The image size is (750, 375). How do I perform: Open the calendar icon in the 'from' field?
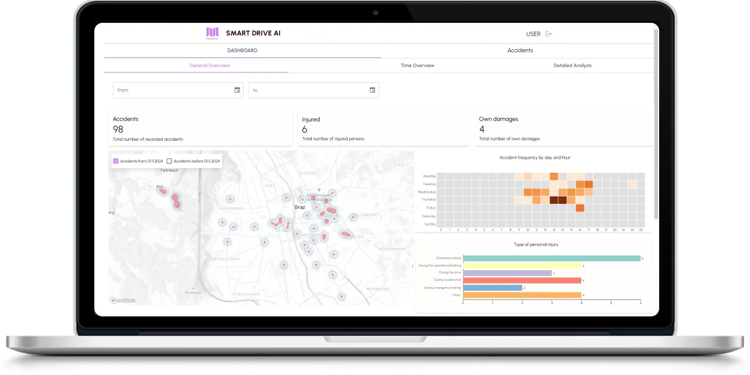(237, 90)
